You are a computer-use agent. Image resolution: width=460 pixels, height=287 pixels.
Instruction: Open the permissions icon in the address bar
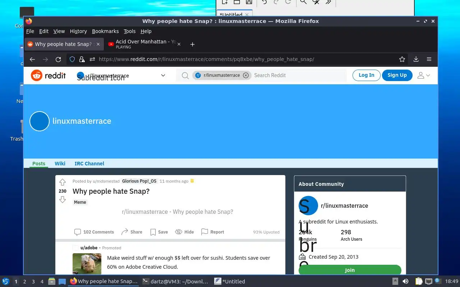coord(92,59)
